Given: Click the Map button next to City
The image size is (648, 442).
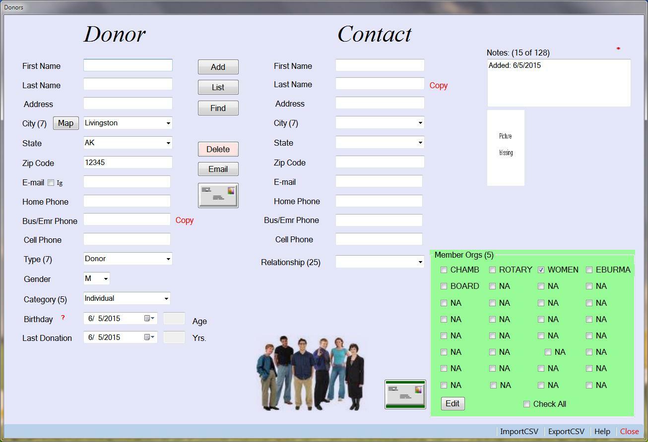Looking at the screenshot, I should (66, 123).
